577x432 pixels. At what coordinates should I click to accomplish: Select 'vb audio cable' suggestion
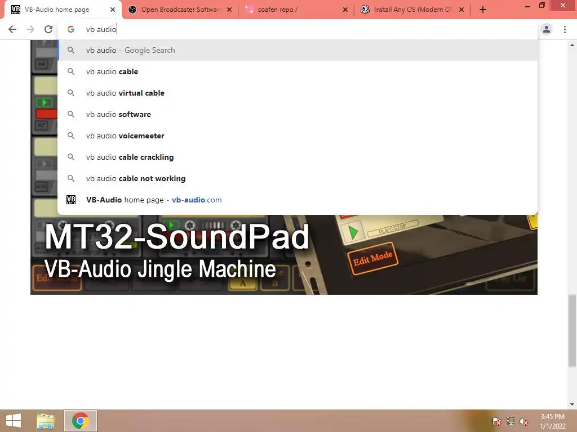click(298, 71)
